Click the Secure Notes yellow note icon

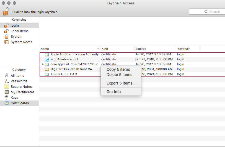pyautogui.click(x=7, y=86)
